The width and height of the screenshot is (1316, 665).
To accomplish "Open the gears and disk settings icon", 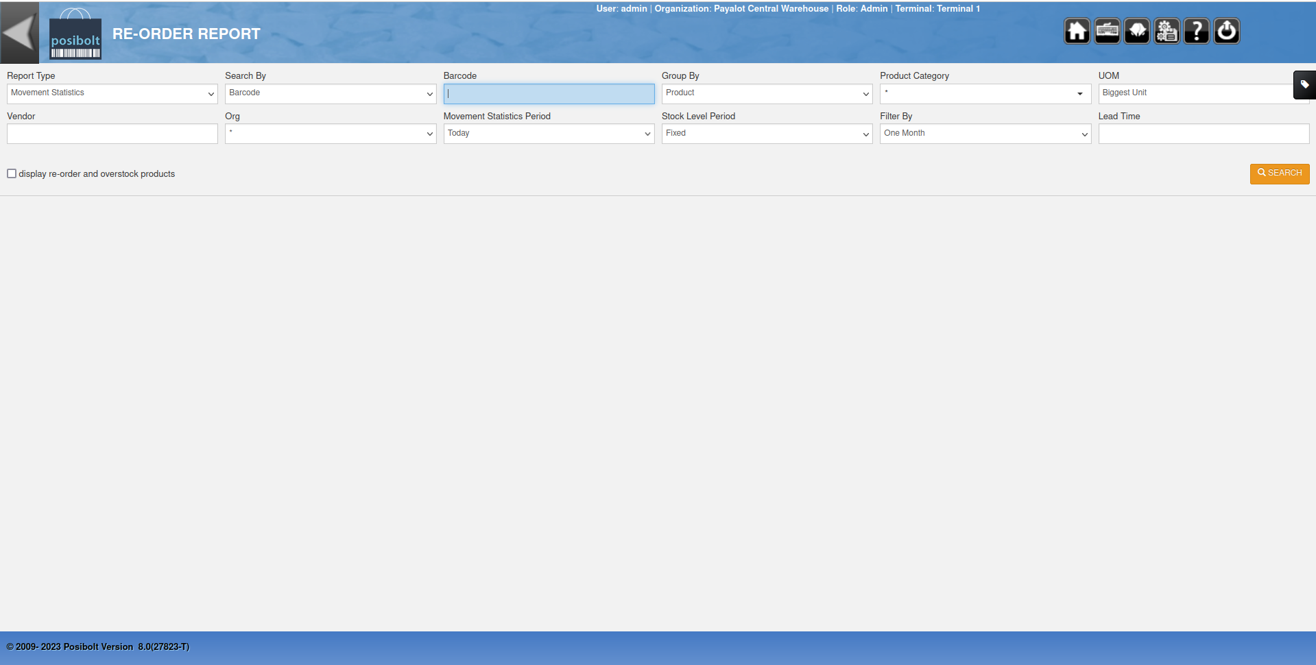I will (x=1167, y=31).
